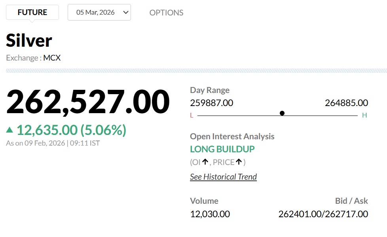Select the FUTURE tab
Screen dimensions: 387x237
pyautogui.click(x=32, y=12)
